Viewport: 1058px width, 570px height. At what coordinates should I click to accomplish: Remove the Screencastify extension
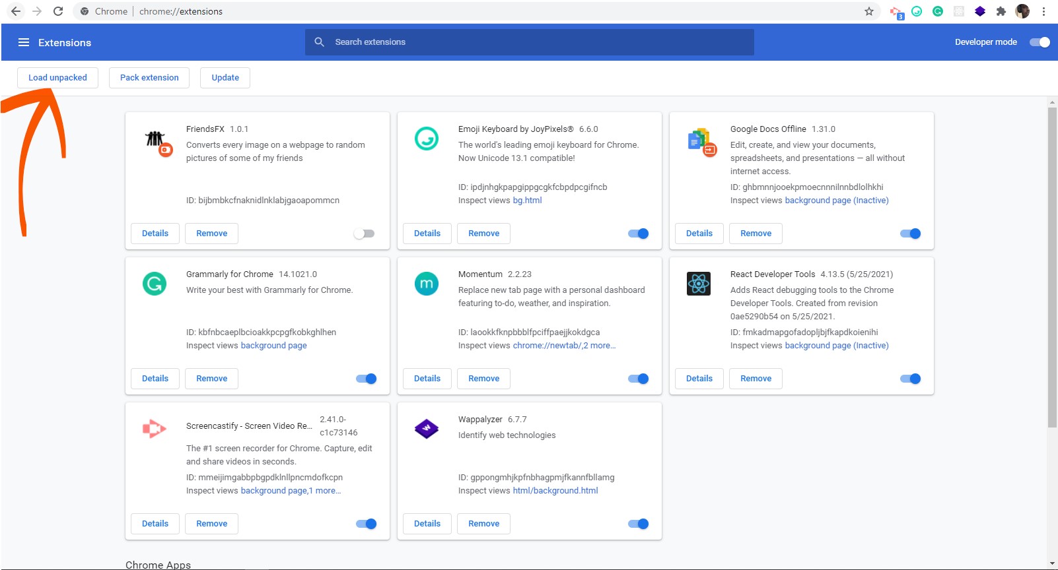pos(211,524)
